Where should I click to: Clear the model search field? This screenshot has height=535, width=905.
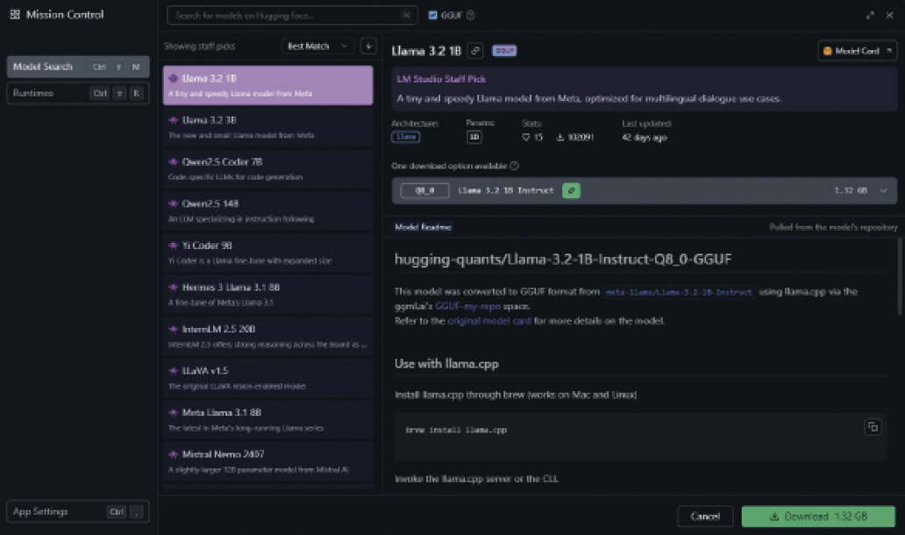click(x=406, y=16)
